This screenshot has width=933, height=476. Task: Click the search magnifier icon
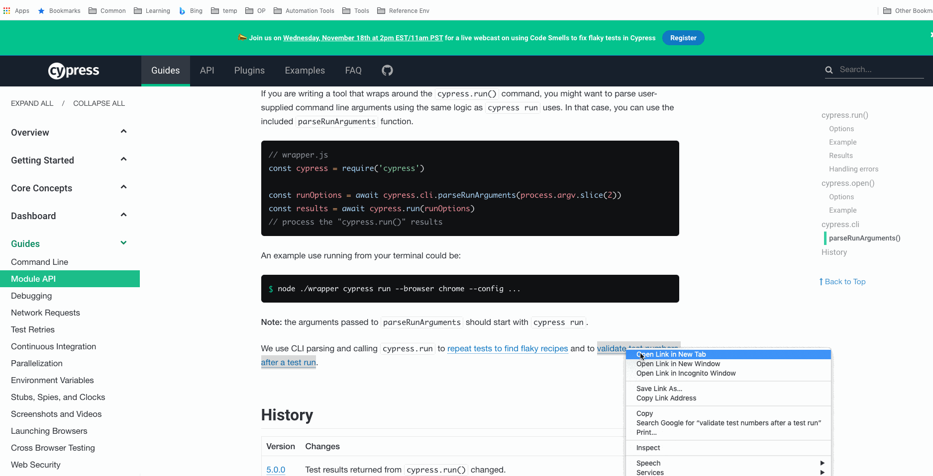pos(829,70)
